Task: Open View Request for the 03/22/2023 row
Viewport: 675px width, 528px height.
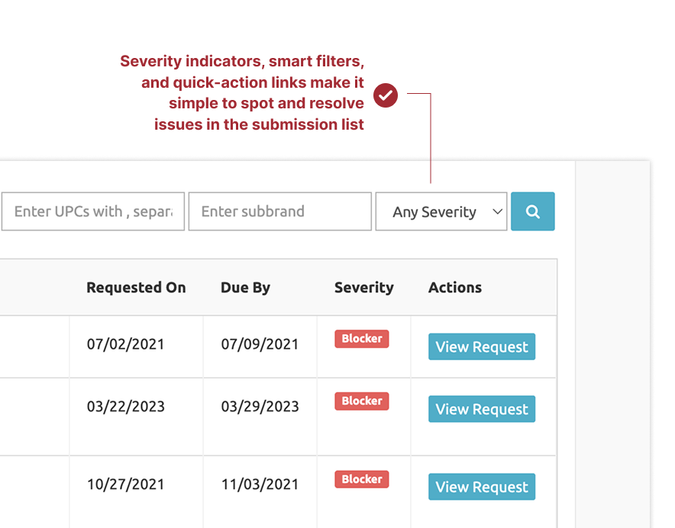Action: pos(481,409)
